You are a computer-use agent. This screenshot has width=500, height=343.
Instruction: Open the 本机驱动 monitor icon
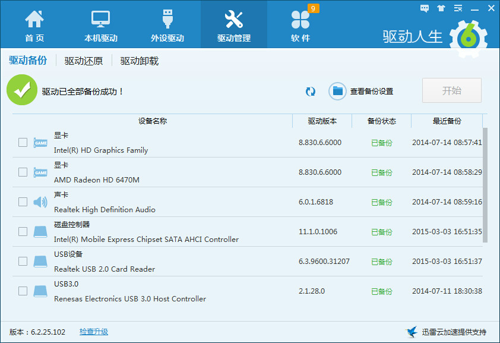pyautogui.click(x=101, y=19)
